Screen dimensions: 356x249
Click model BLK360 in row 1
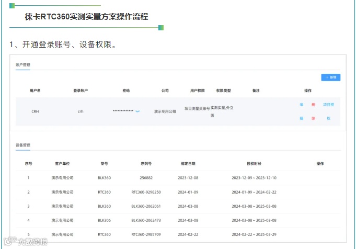(104, 178)
